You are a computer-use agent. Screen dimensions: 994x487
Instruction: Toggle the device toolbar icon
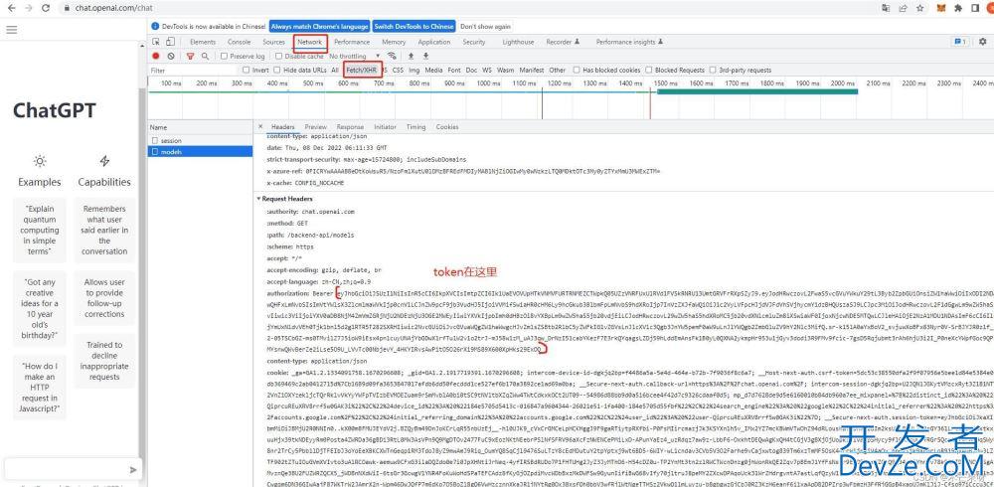click(170, 42)
